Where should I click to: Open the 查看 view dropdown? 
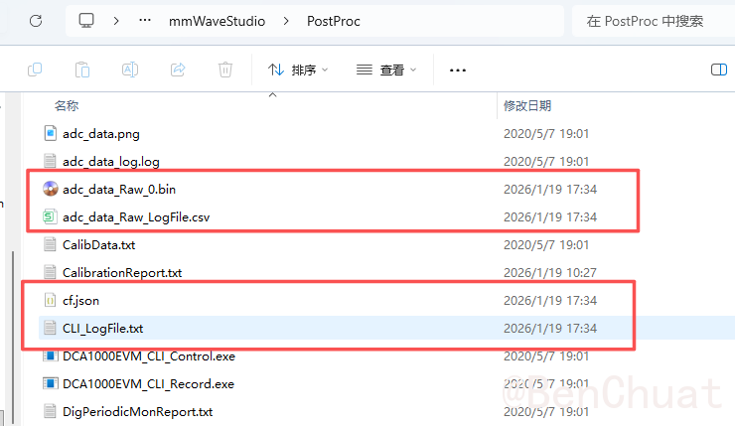[x=386, y=70]
